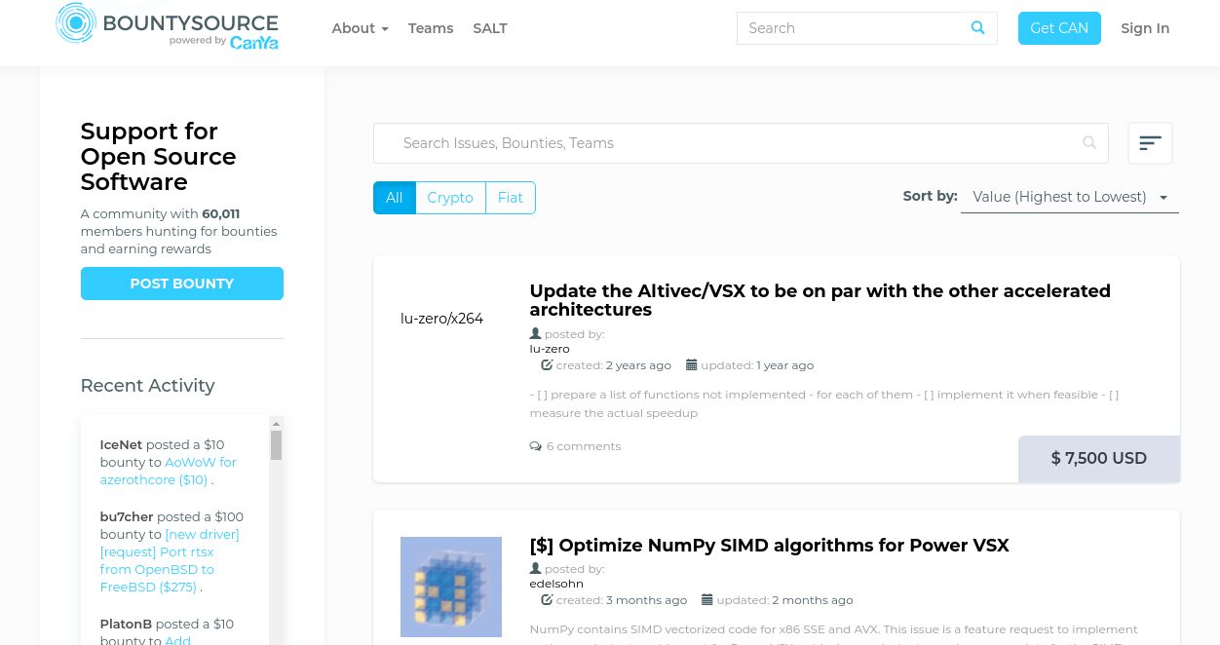Click the magnifier icon in issues search
Viewport: 1220px width, 645px height.
point(1089,143)
